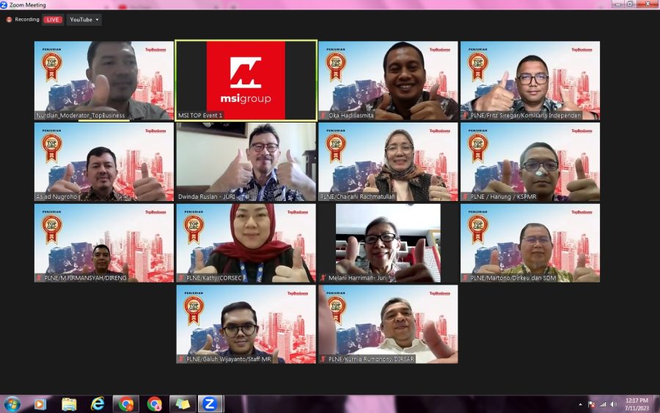Open the Windows Start menu
The image size is (660, 413).
[x=12, y=404]
